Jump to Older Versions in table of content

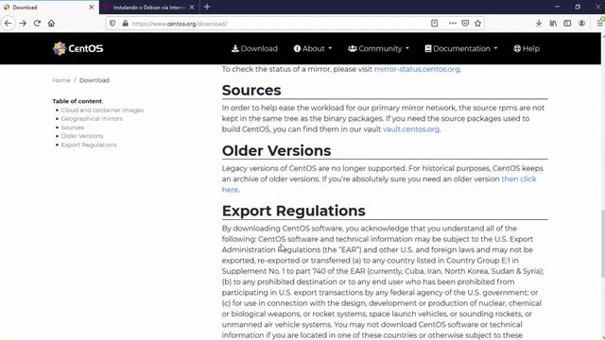(x=82, y=136)
